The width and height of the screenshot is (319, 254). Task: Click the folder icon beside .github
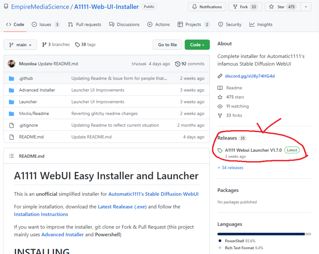12,78
